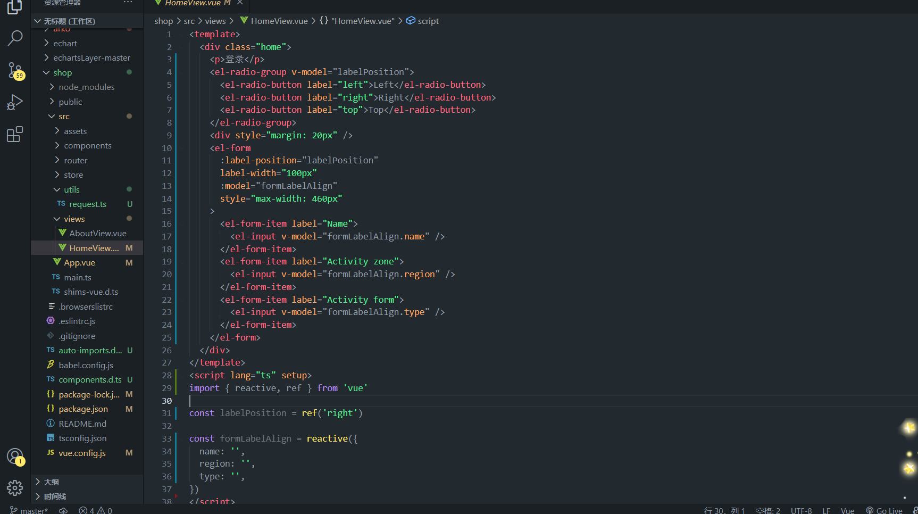Open AboutView.vue in the explorer
Image resolution: width=918 pixels, height=514 pixels.
click(x=88, y=233)
